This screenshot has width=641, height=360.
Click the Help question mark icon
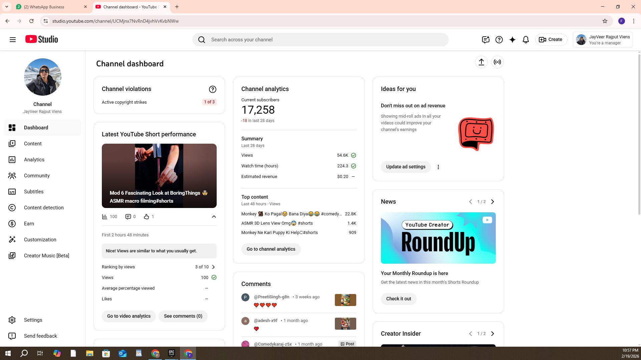tap(499, 40)
